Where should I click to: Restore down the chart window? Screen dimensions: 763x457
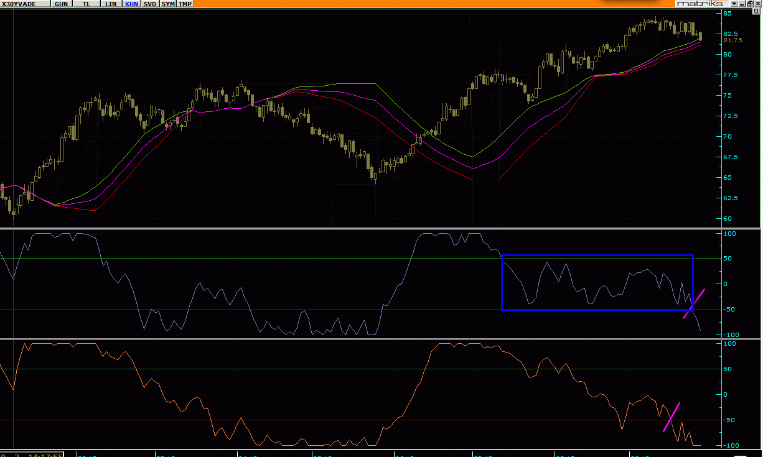tap(750, 4)
